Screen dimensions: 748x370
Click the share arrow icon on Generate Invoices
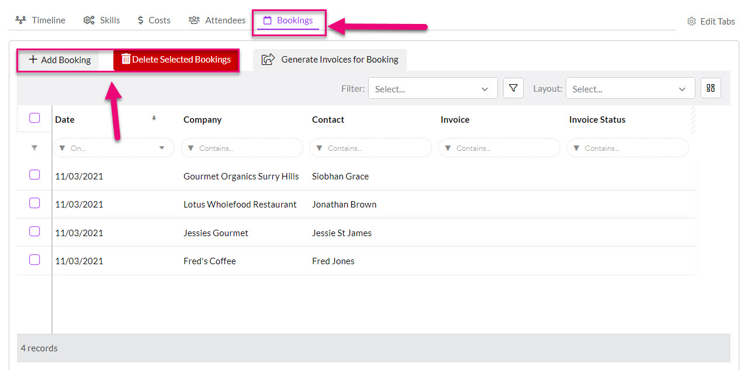point(268,59)
